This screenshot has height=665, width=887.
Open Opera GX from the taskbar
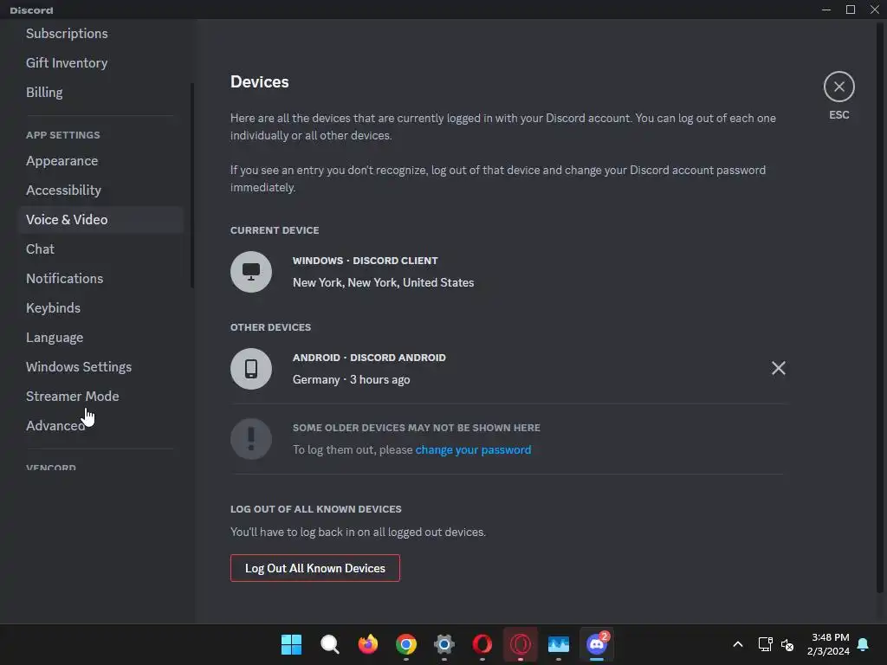521,644
